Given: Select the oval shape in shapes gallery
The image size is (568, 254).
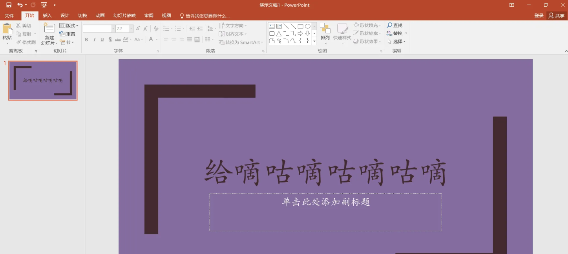Looking at the screenshot, I should pyautogui.click(x=308, y=26).
